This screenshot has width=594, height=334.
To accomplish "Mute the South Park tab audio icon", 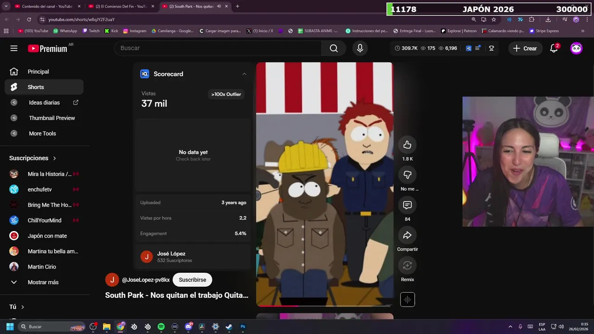I will 219,6.
